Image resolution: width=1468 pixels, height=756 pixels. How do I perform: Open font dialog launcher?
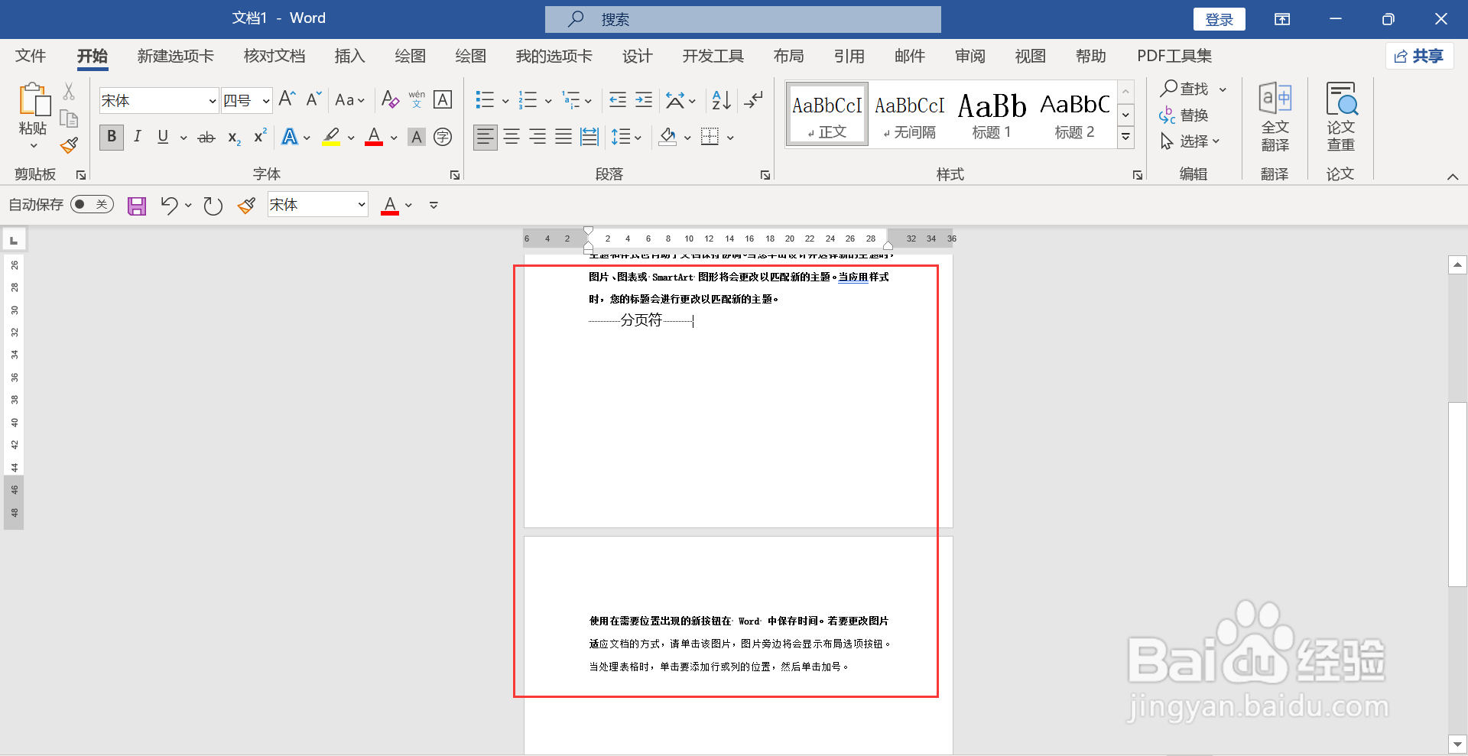[455, 175]
